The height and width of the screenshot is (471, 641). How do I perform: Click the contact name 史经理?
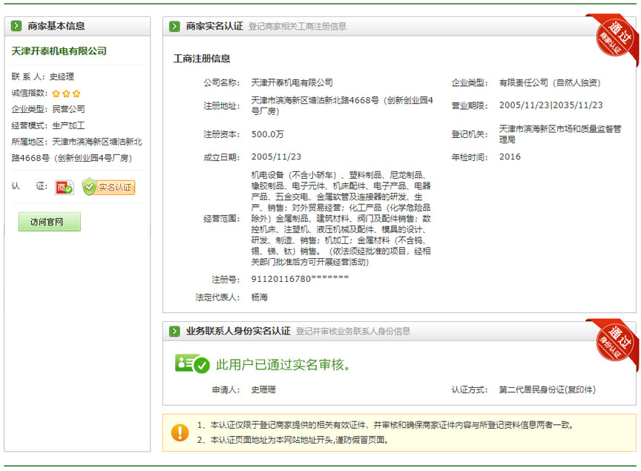point(62,76)
